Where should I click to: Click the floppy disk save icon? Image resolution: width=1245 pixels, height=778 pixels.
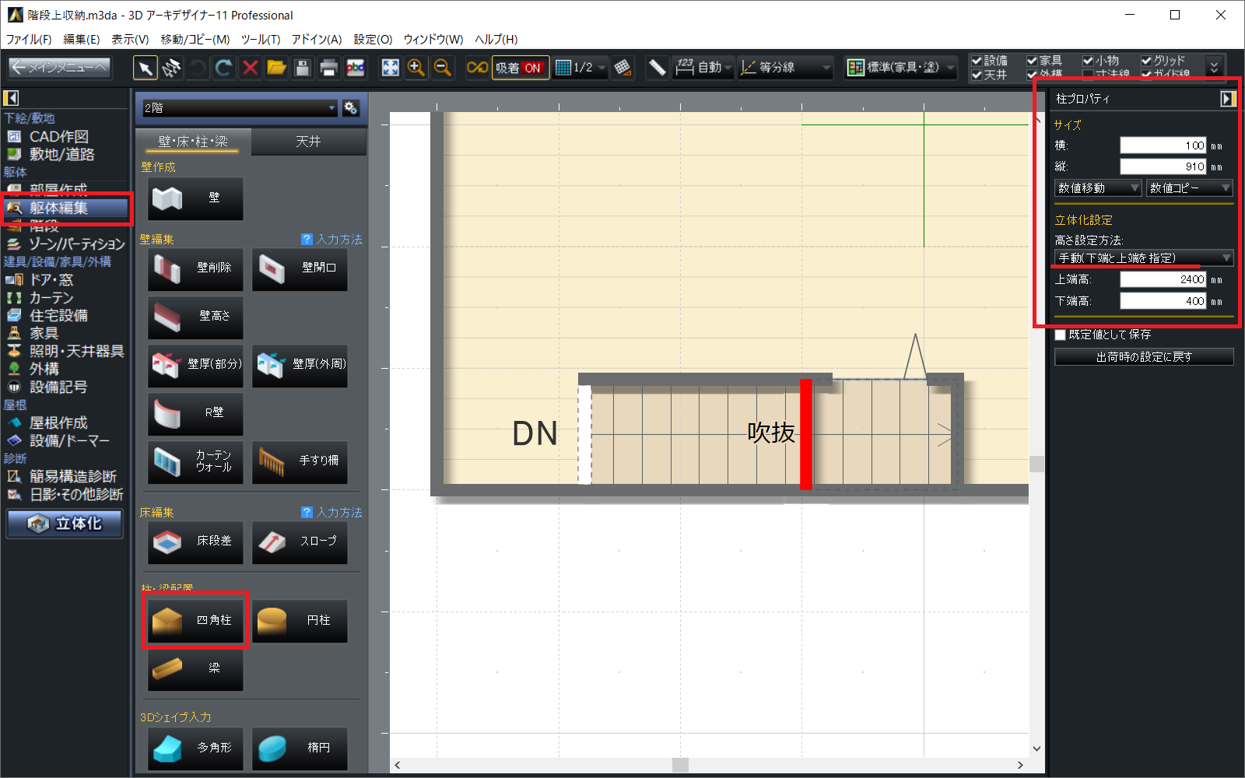click(x=303, y=68)
